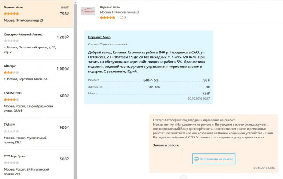Click СТО Торг Транс star rating
This screenshot has width=283, height=179.
[x=11, y=163]
